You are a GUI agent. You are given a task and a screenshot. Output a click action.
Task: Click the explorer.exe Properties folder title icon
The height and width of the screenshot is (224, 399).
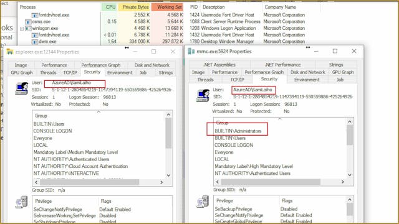coord(10,52)
